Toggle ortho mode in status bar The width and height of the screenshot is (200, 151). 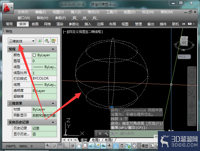click(66, 146)
